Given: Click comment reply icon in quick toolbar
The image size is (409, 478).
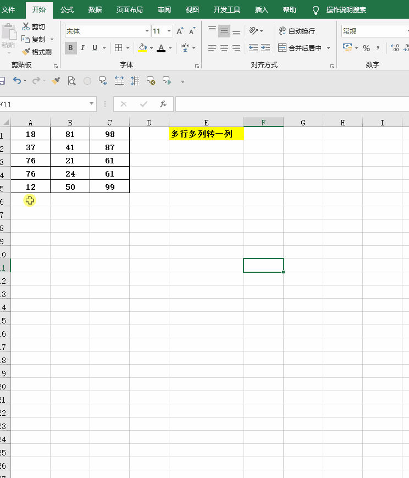Looking at the screenshot, I should [103, 81].
